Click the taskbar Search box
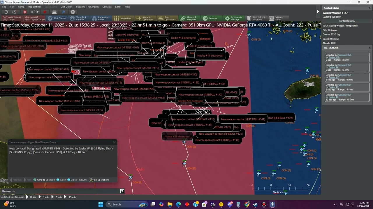Screen dimensions: 373x209 pyautogui.click(x=127, y=204)
